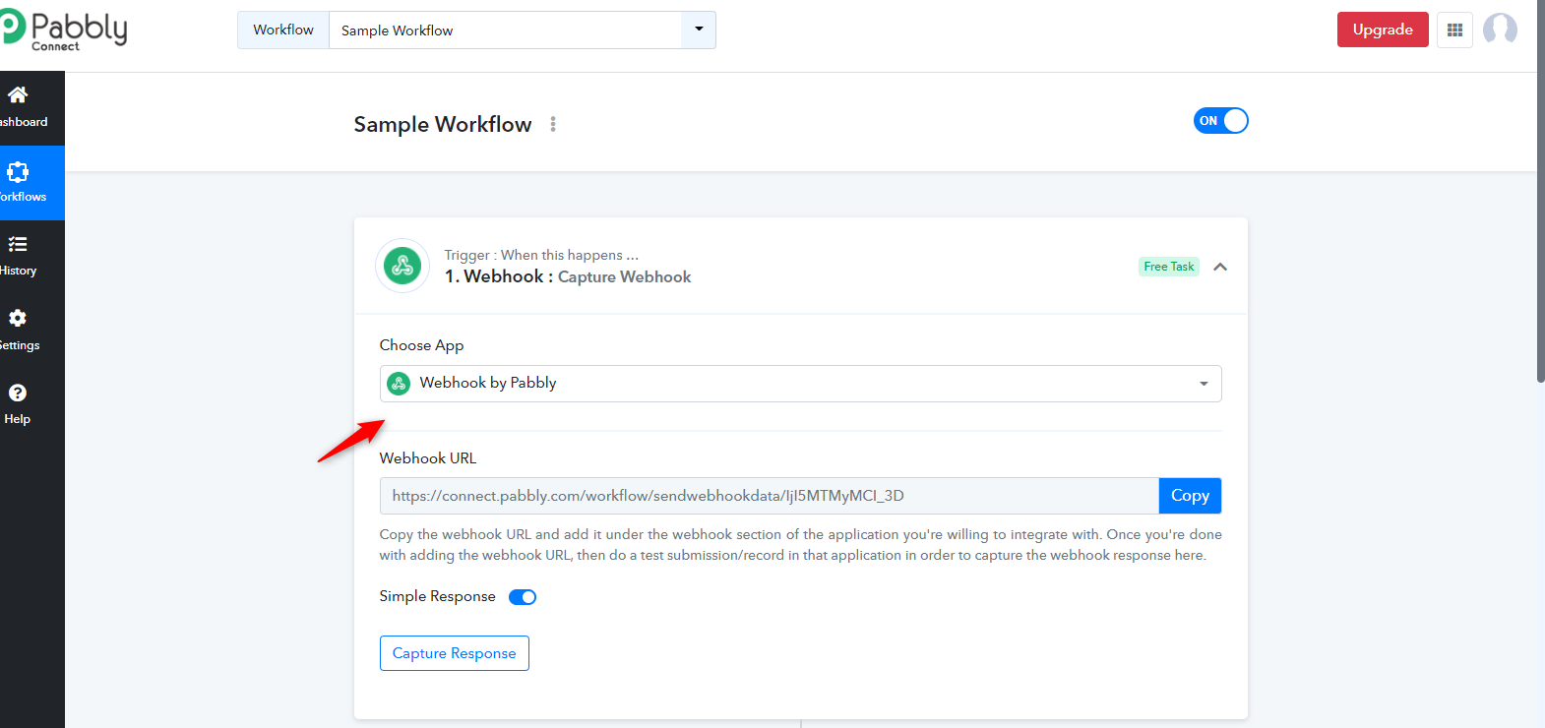Image resolution: width=1545 pixels, height=728 pixels.
Task: Open the Choose App dropdown
Action: [801, 384]
